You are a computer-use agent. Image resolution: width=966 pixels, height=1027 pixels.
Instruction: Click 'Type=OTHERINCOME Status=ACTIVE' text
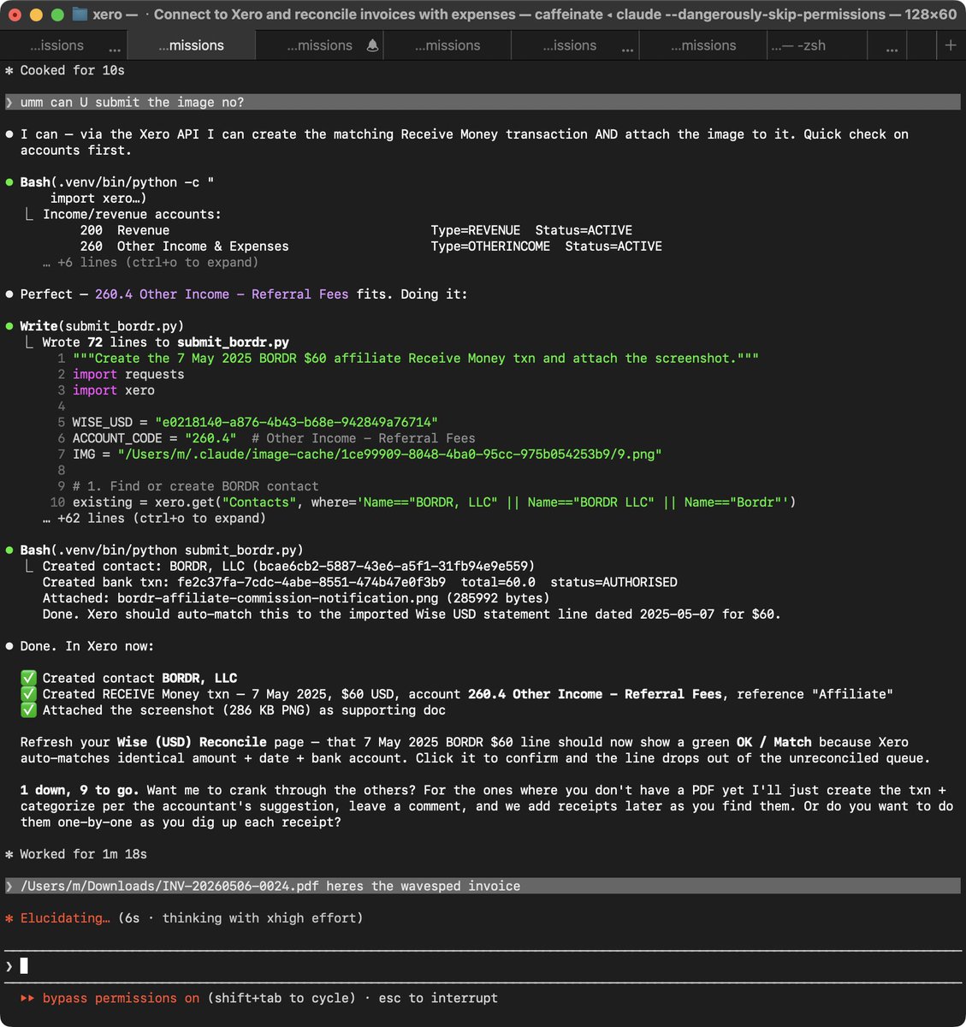[546, 246]
